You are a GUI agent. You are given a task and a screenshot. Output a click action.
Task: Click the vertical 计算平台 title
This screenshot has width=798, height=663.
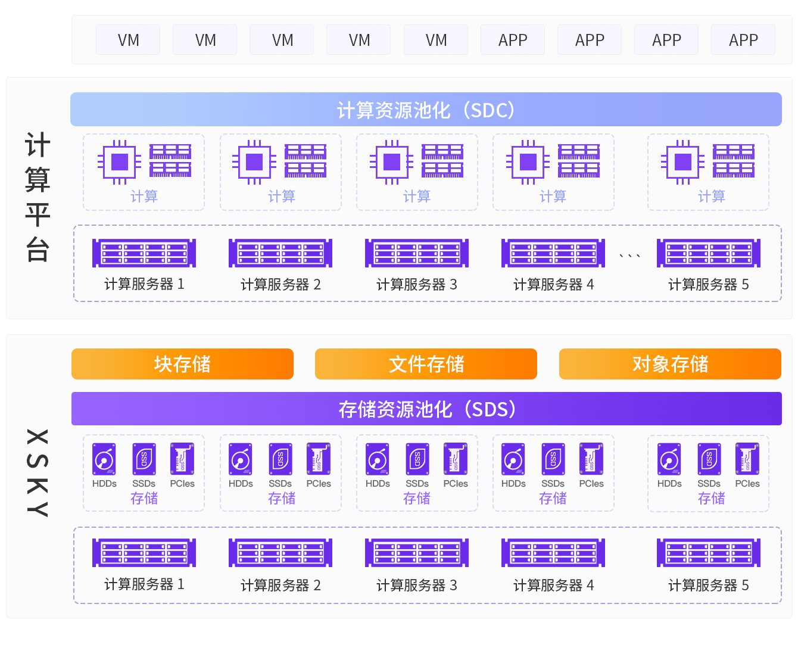click(x=38, y=197)
